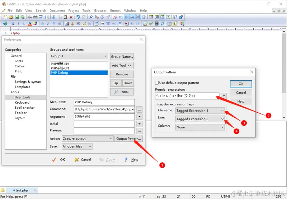Click the blue pushpin icon
This screenshot has height=199, width=287.
(x=181, y=17)
